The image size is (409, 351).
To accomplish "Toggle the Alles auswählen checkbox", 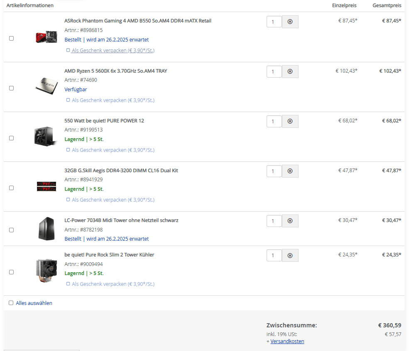I will (x=11, y=303).
